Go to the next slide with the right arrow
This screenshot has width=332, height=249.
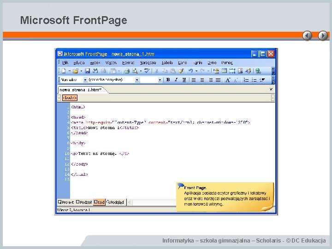coord(323,36)
